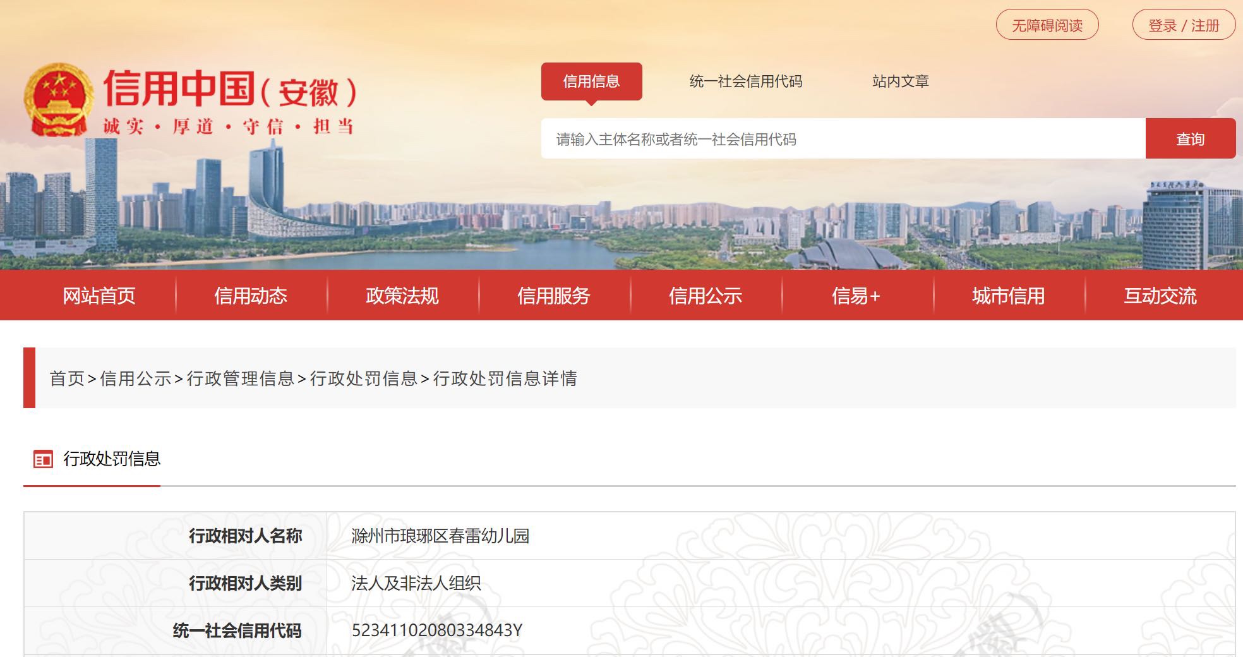1243x657 pixels.
Task: Open 互动交流 navigation item
Action: point(1160,296)
